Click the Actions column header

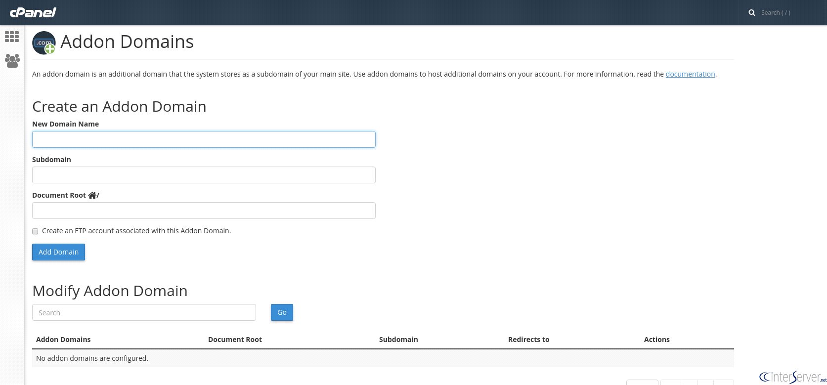point(656,340)
